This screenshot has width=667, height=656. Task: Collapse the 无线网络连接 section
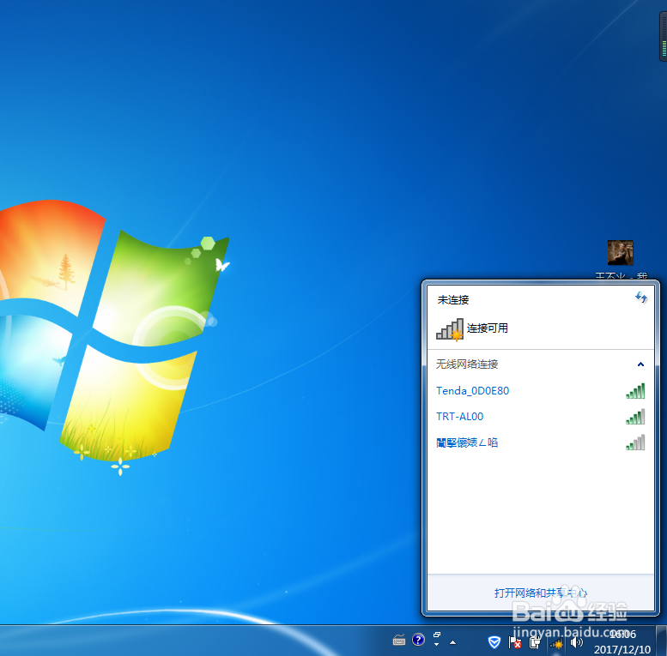coord(640,364)
